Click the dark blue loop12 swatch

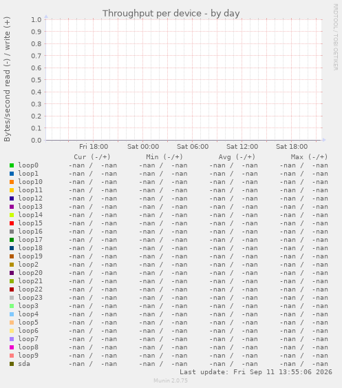12,198
